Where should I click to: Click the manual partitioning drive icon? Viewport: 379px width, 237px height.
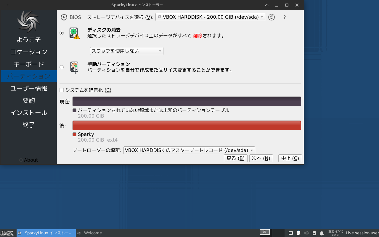(74, 67)
